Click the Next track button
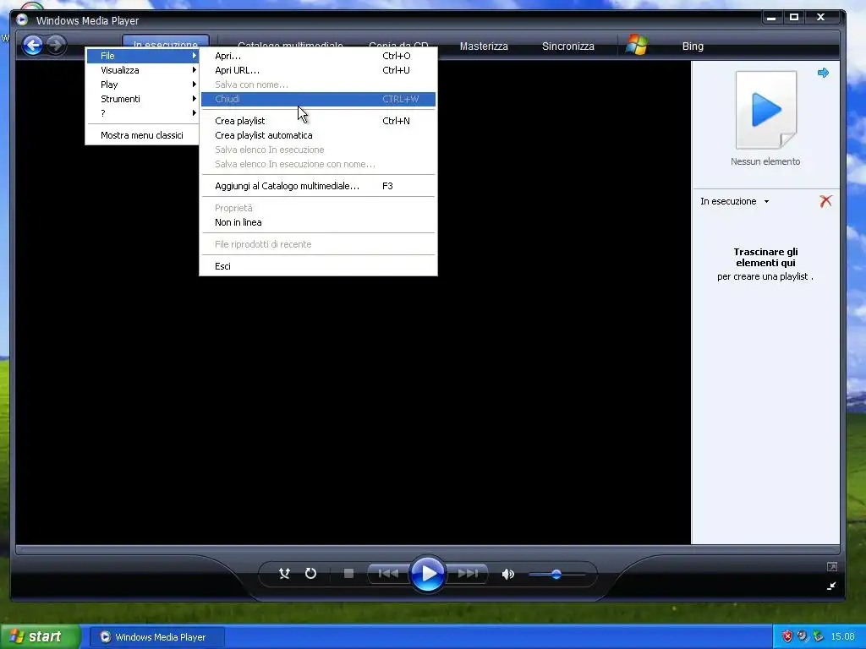Image resolution: width=866 pixels, height=649 pixels. 467,574
